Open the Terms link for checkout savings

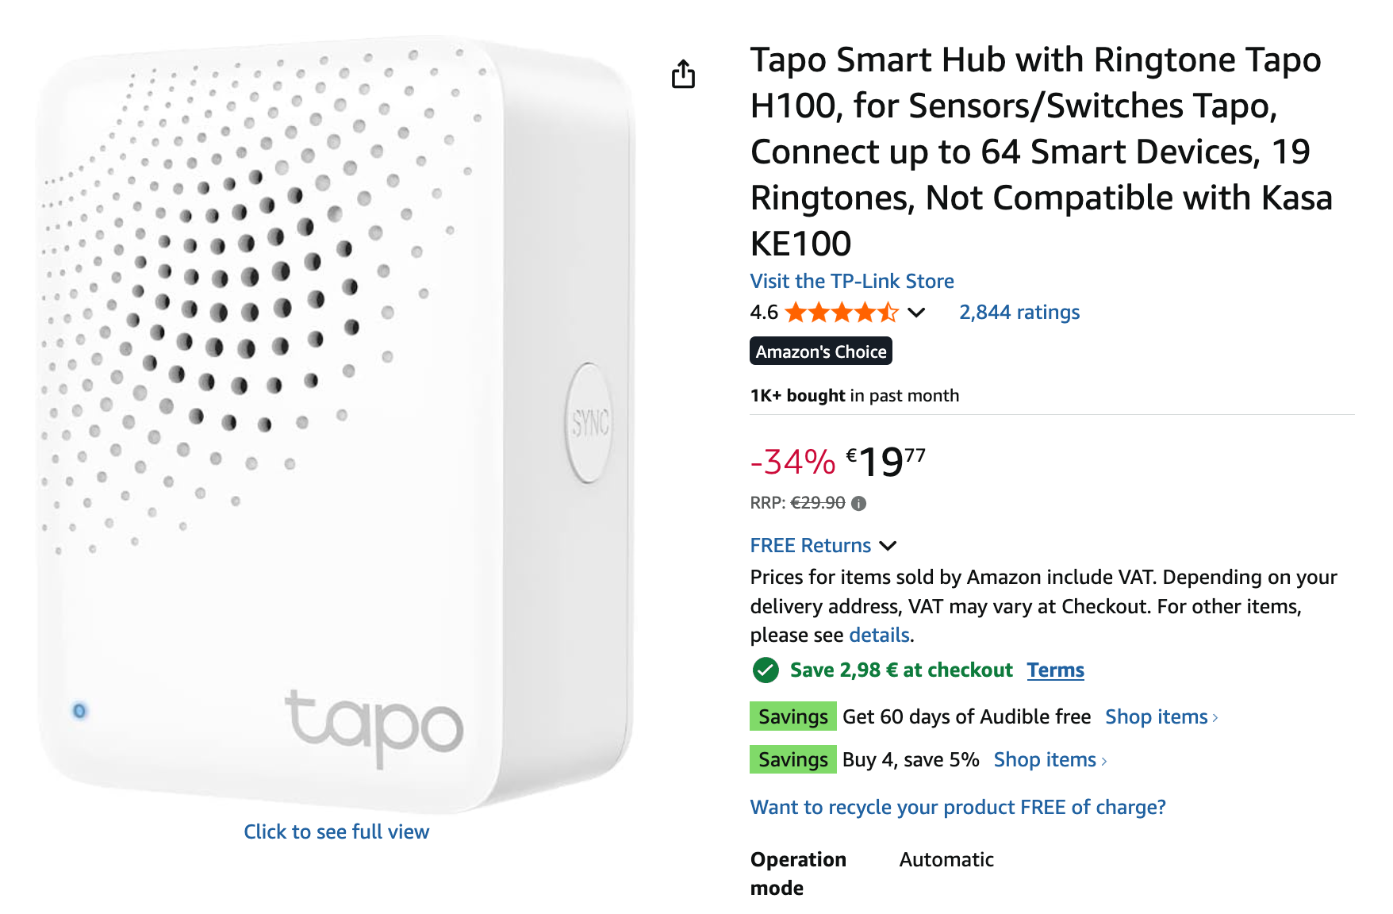coord(1055,670)
